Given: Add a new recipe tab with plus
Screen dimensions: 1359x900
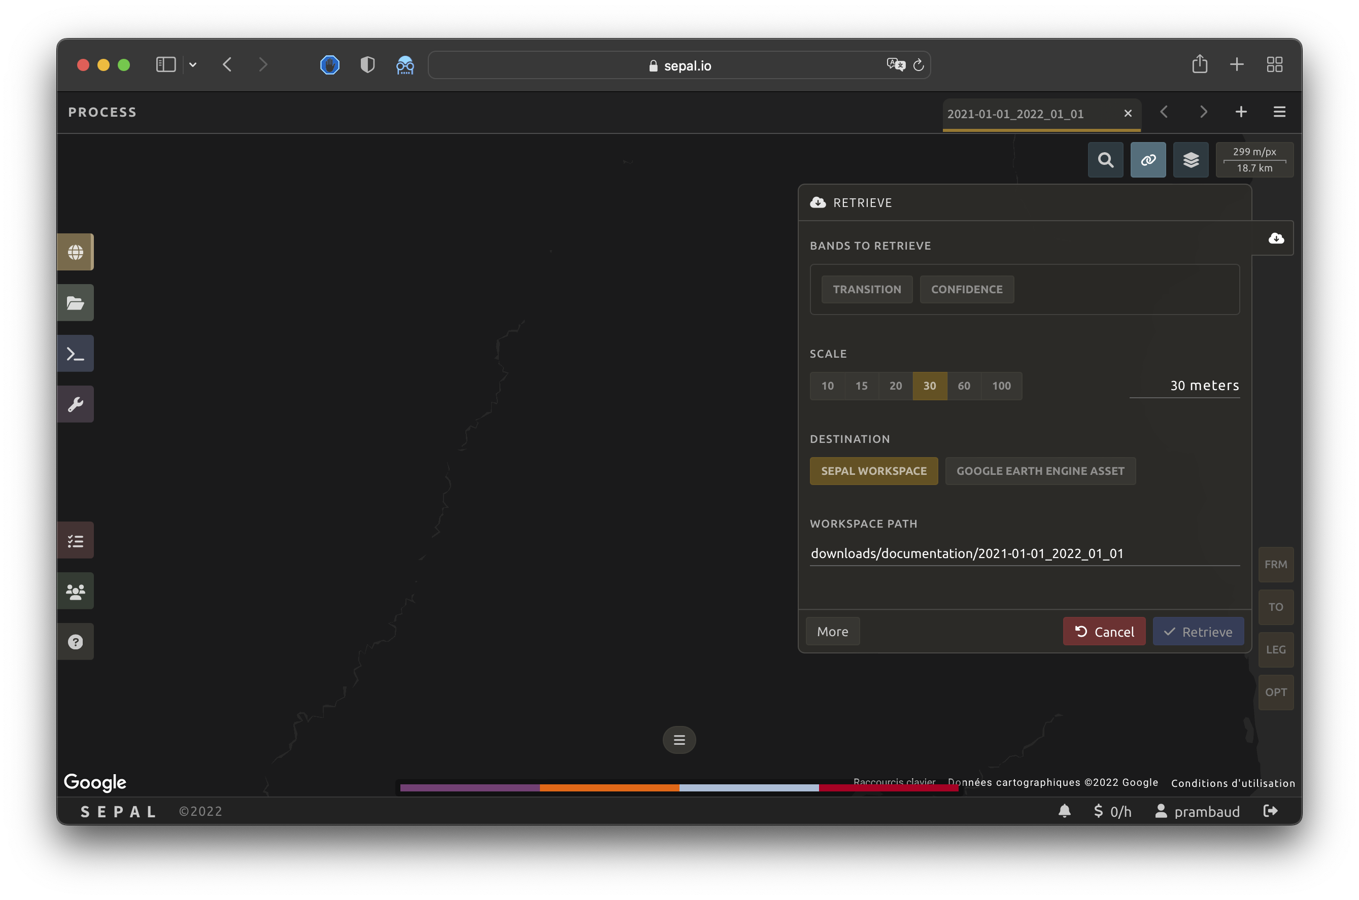Looking at the screenshot, I should (1241, 112).
